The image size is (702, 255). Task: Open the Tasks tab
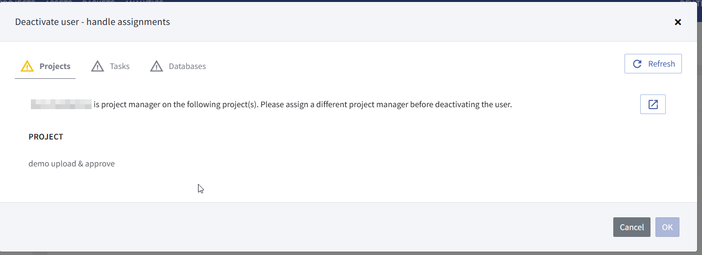(120, 66)
